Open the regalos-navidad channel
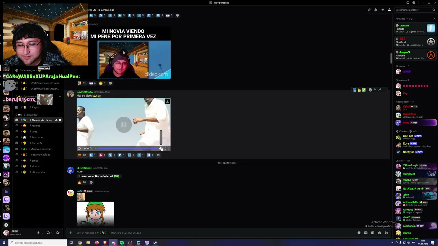This screenshot has height=246, width=438. coord(38,155)
